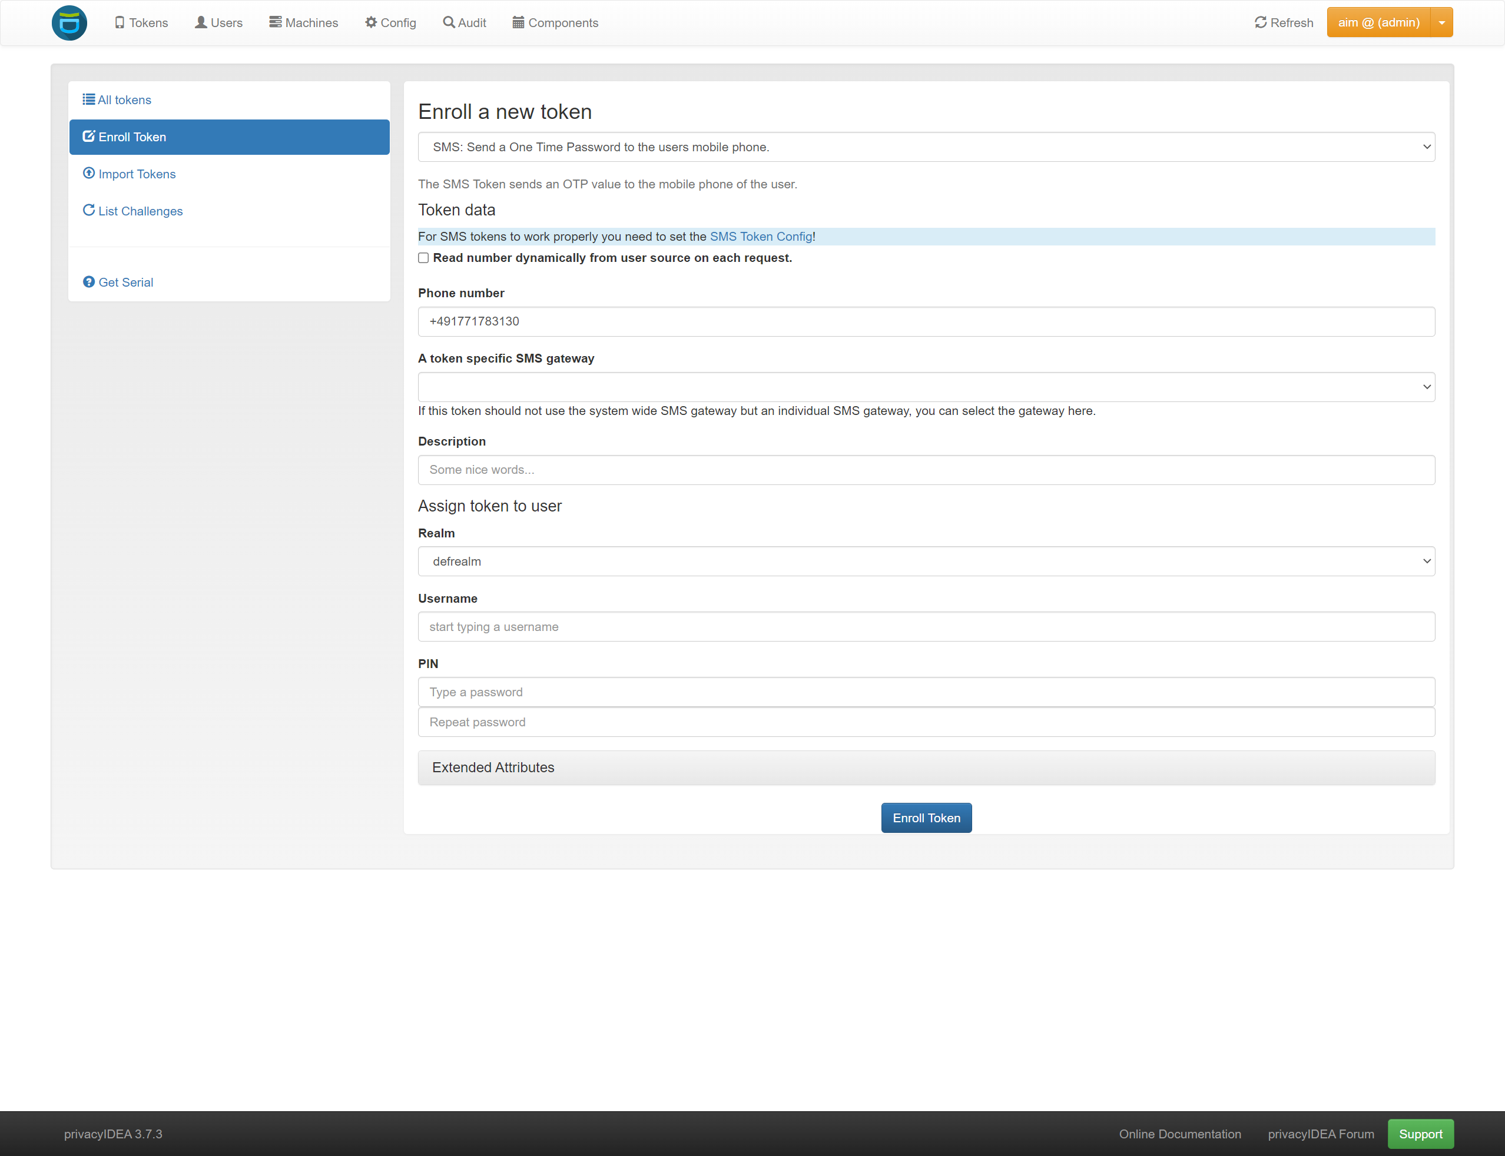
Task: Open the Realm dropdown showing defrealm
Action: [926, 562]
